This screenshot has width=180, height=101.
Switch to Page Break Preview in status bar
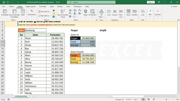(154, 99)
